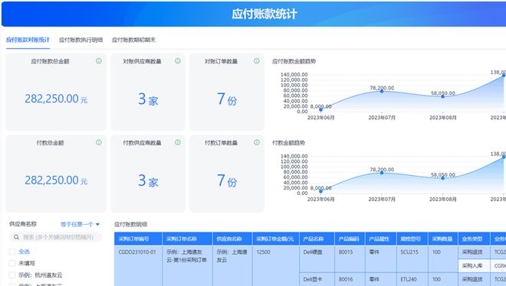Click the 产品属性 column header

click(380, 239)
